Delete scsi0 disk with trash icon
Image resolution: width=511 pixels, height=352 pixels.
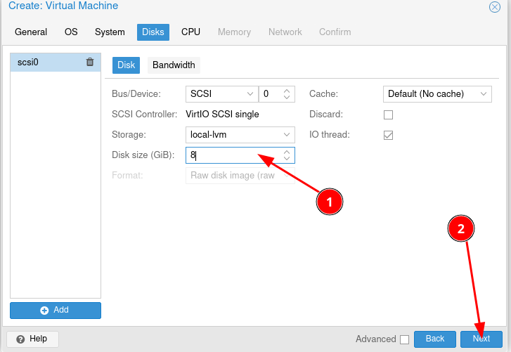pyautogui.click(x=90, y=62)
